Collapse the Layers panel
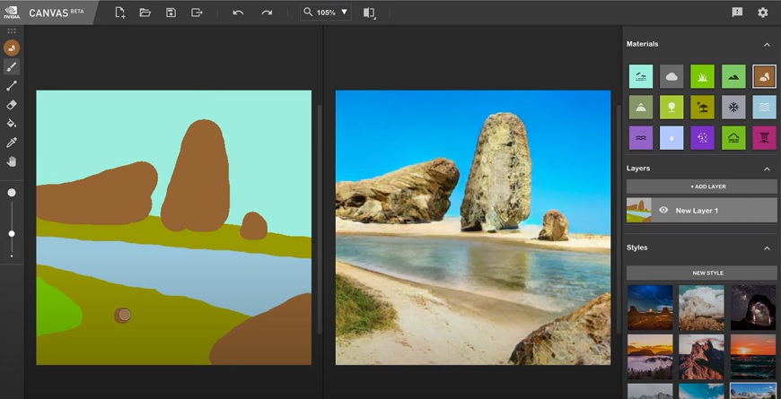Screen dimensions: 781x399 pos(767,169)
